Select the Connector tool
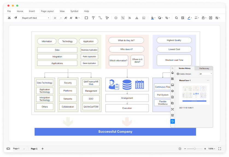This screenshot has width=229, height=157. click(100, 18)
